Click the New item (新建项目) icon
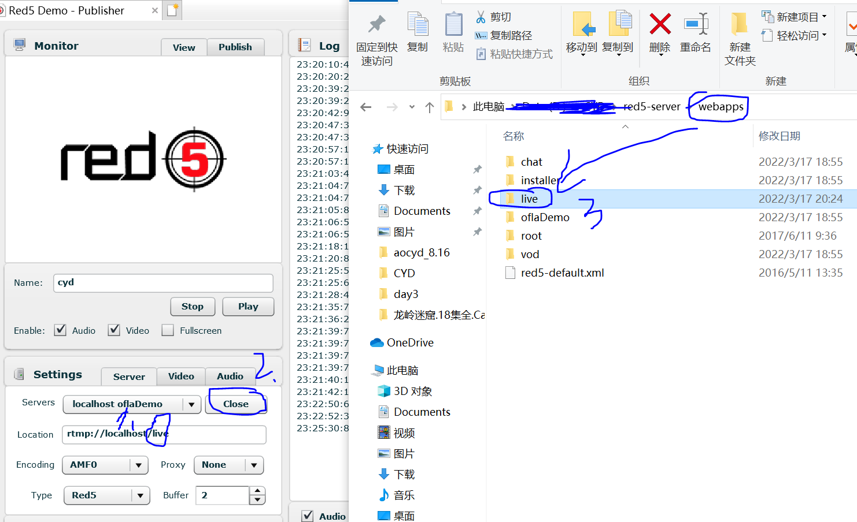 (x=767, y=16)
